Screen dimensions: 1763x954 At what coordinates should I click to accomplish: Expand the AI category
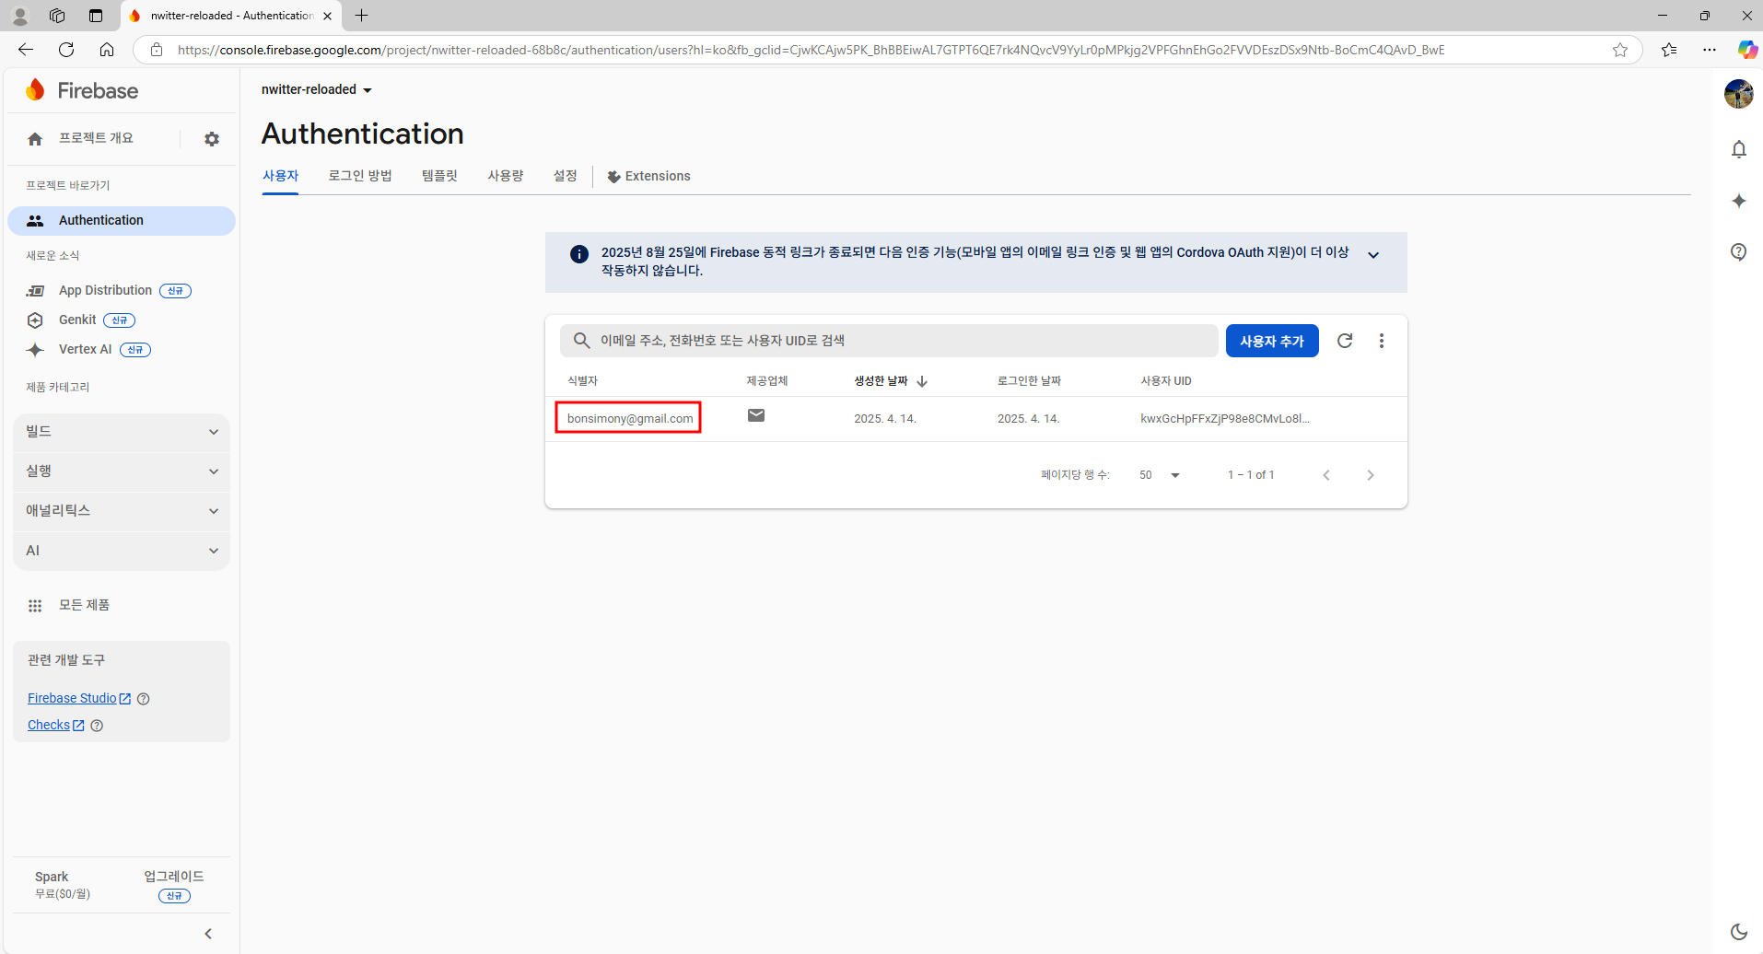122,551
